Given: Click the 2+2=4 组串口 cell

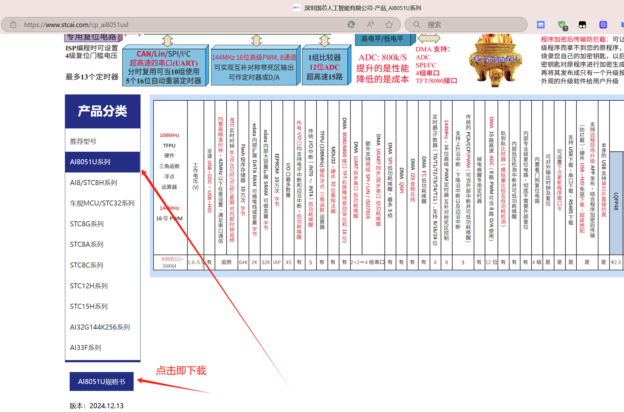Looking at the screenshot, I should (x=367, y=262).
